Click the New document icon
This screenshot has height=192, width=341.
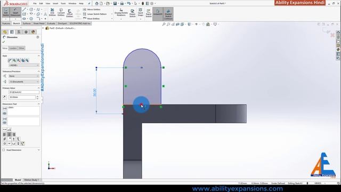click(101, 4)
